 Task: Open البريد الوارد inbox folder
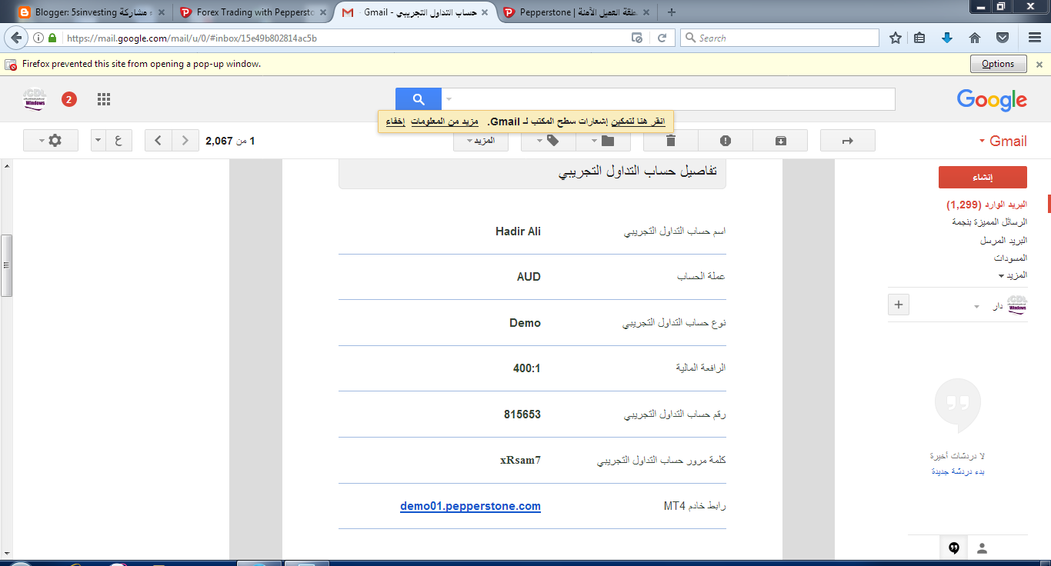[987, 205]
